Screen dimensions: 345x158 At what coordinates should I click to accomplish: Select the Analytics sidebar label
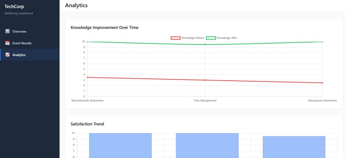click(x=19, y=55)
